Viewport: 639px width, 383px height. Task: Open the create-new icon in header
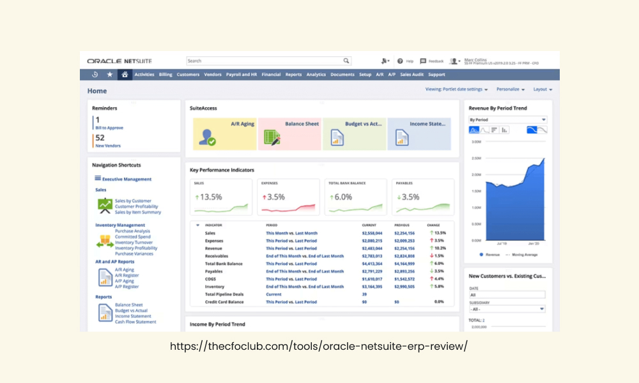385,61
